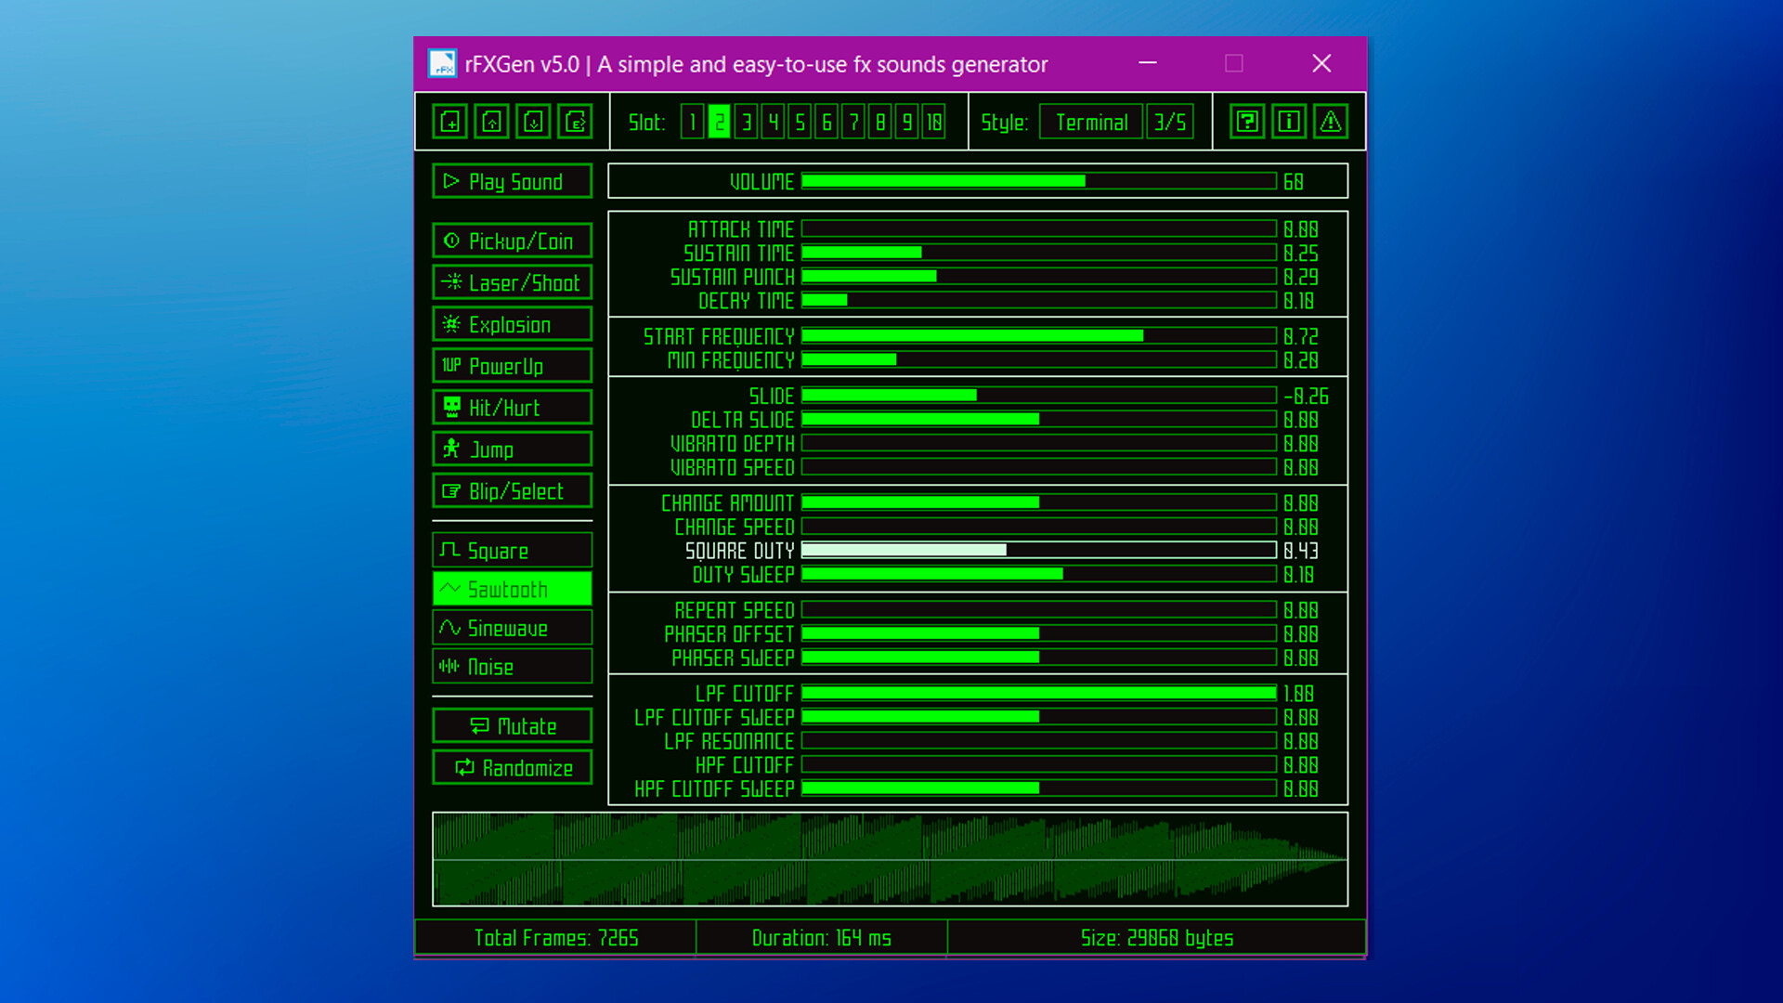Viewport: 1783px width, 1003px height.
Task: Open help via the question mark icon
Action: pyautogui.click(x=1247, y=121)
